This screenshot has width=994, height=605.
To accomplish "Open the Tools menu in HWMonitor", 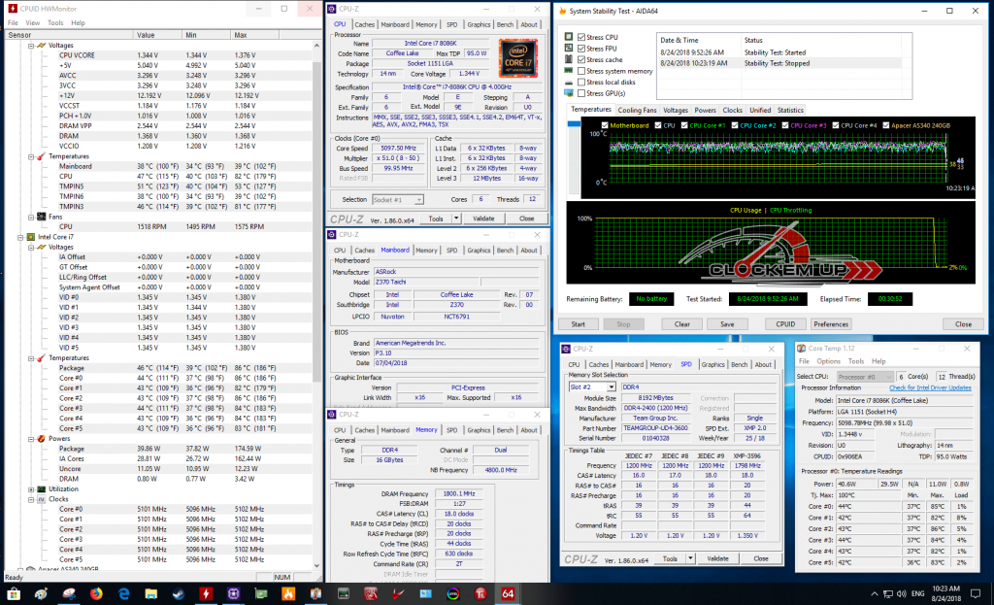I will click(55, 22).
